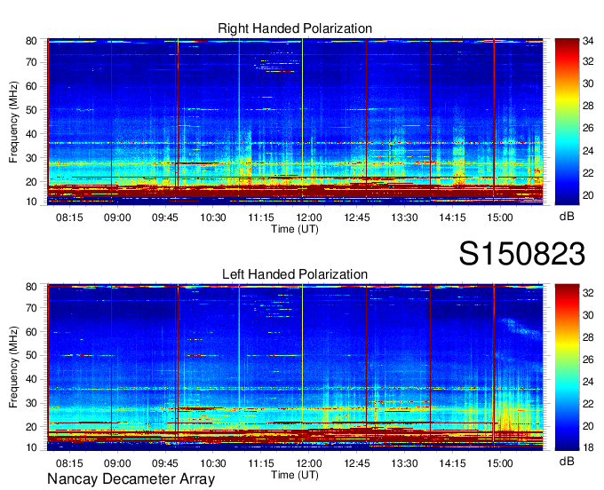This screenshot has height=490, width=604.
Task: Click the 22 value on bottom color bar
Action: click(x=588, y=404)
